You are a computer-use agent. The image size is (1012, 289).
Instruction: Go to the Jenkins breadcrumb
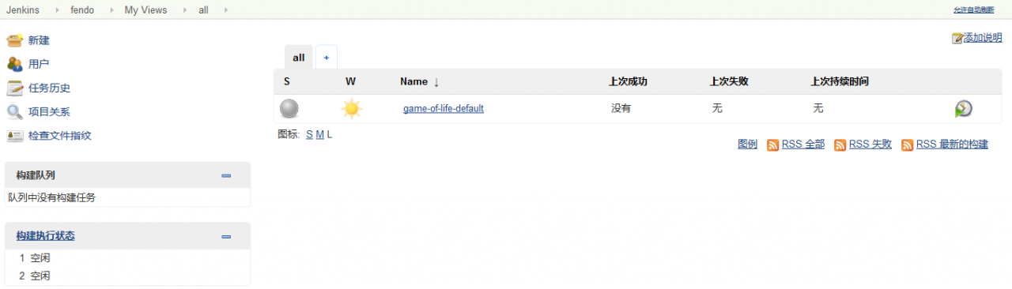(x=23, y=10)
